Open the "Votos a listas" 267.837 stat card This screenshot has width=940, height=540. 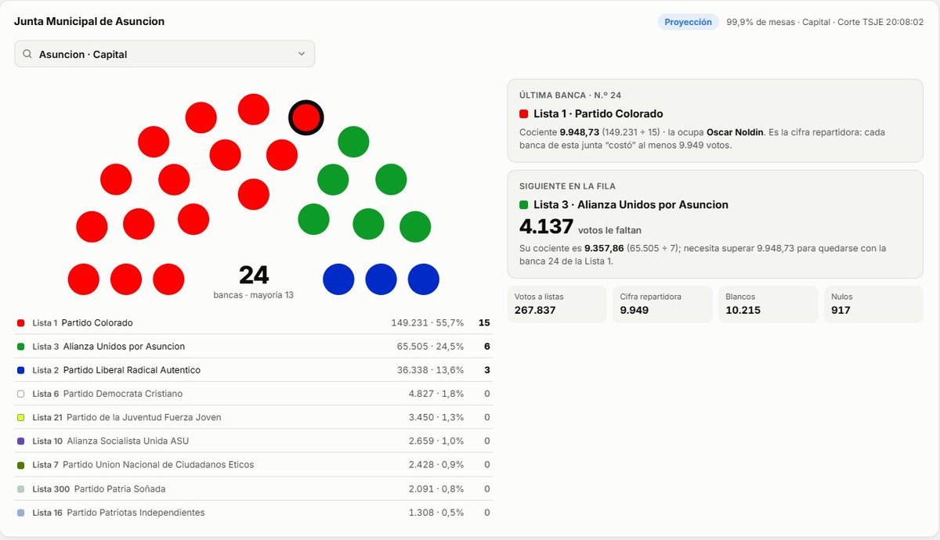pyautogui.click(x=557, y=304)
